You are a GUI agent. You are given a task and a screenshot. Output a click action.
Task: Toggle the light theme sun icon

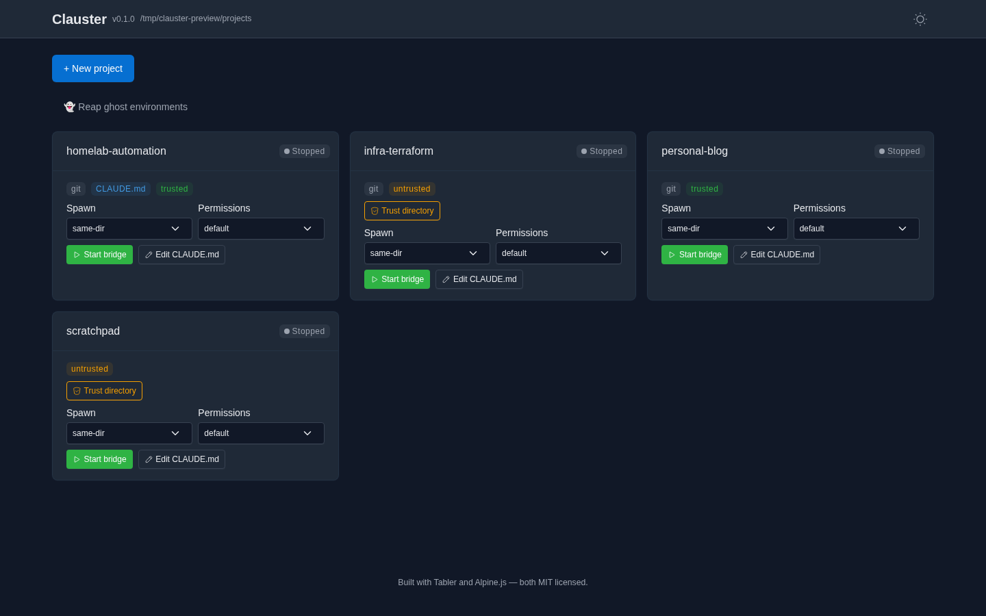point(920,19)
